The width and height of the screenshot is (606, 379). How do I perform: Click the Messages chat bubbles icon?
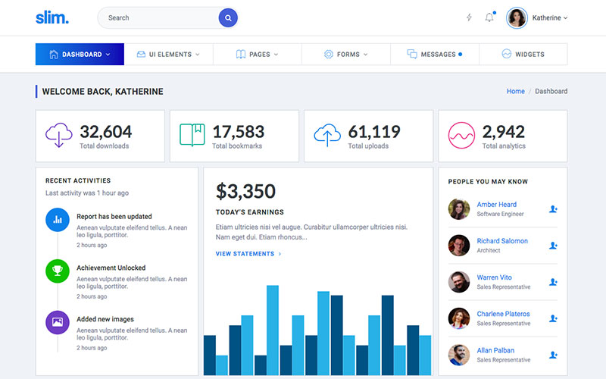(412, 54)
